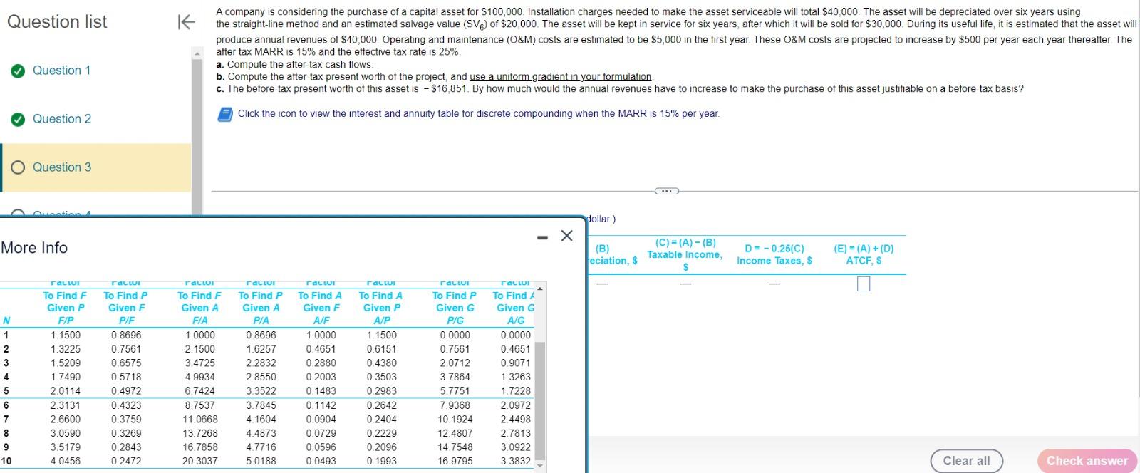Screen dimensions: 1140x473
Task: Select F/A value 3.4725 in row 3
Action: (199, 363)
